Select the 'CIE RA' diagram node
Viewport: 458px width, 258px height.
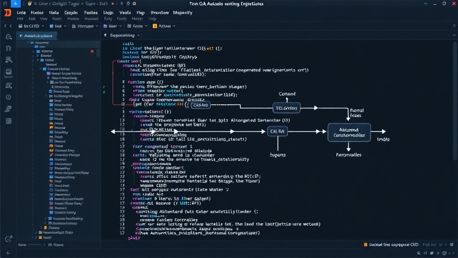pos(277,131)
